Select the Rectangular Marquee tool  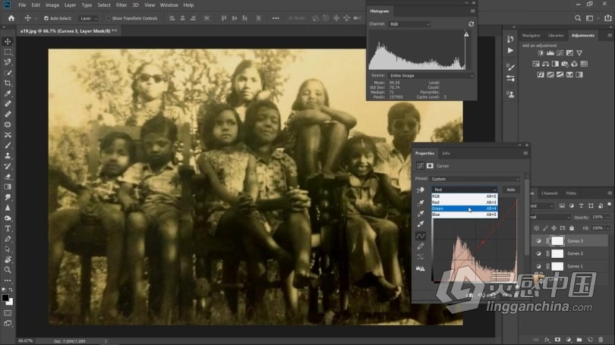point(8,52)
